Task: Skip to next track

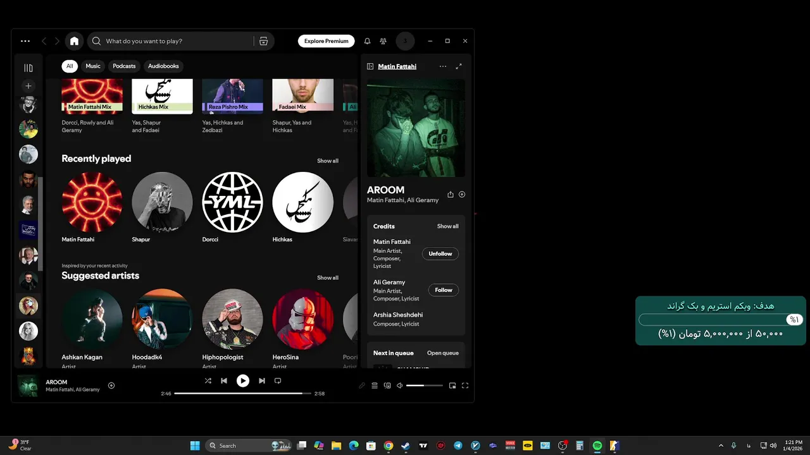Action: click(262, 381)
